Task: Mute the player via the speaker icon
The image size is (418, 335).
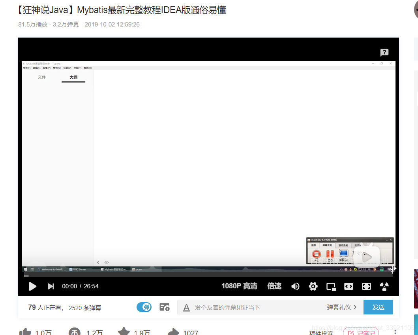Action: pyautogui.click(x=295, y=286)
